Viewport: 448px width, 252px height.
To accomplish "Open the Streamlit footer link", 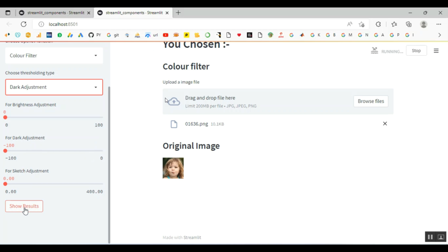I will click(x=192, y=237).
